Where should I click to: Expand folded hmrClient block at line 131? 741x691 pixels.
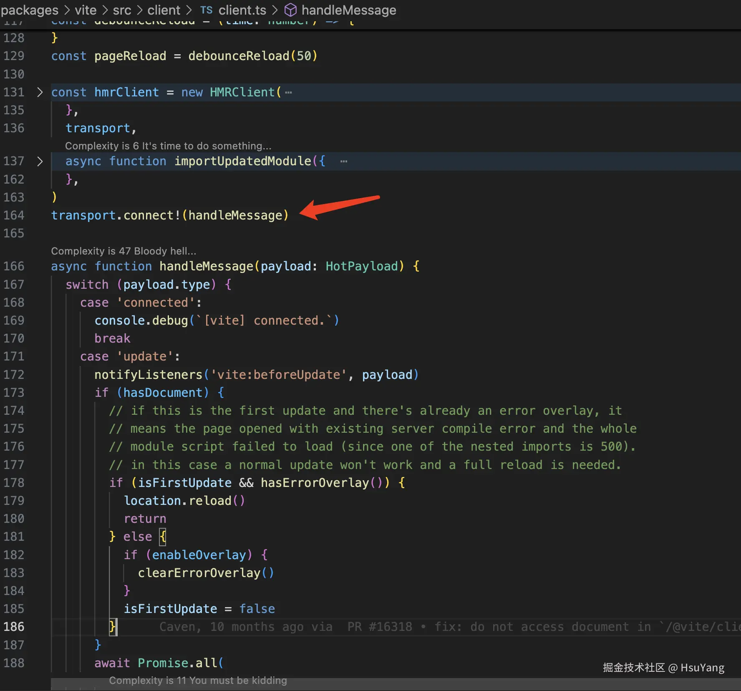(40, 92)
